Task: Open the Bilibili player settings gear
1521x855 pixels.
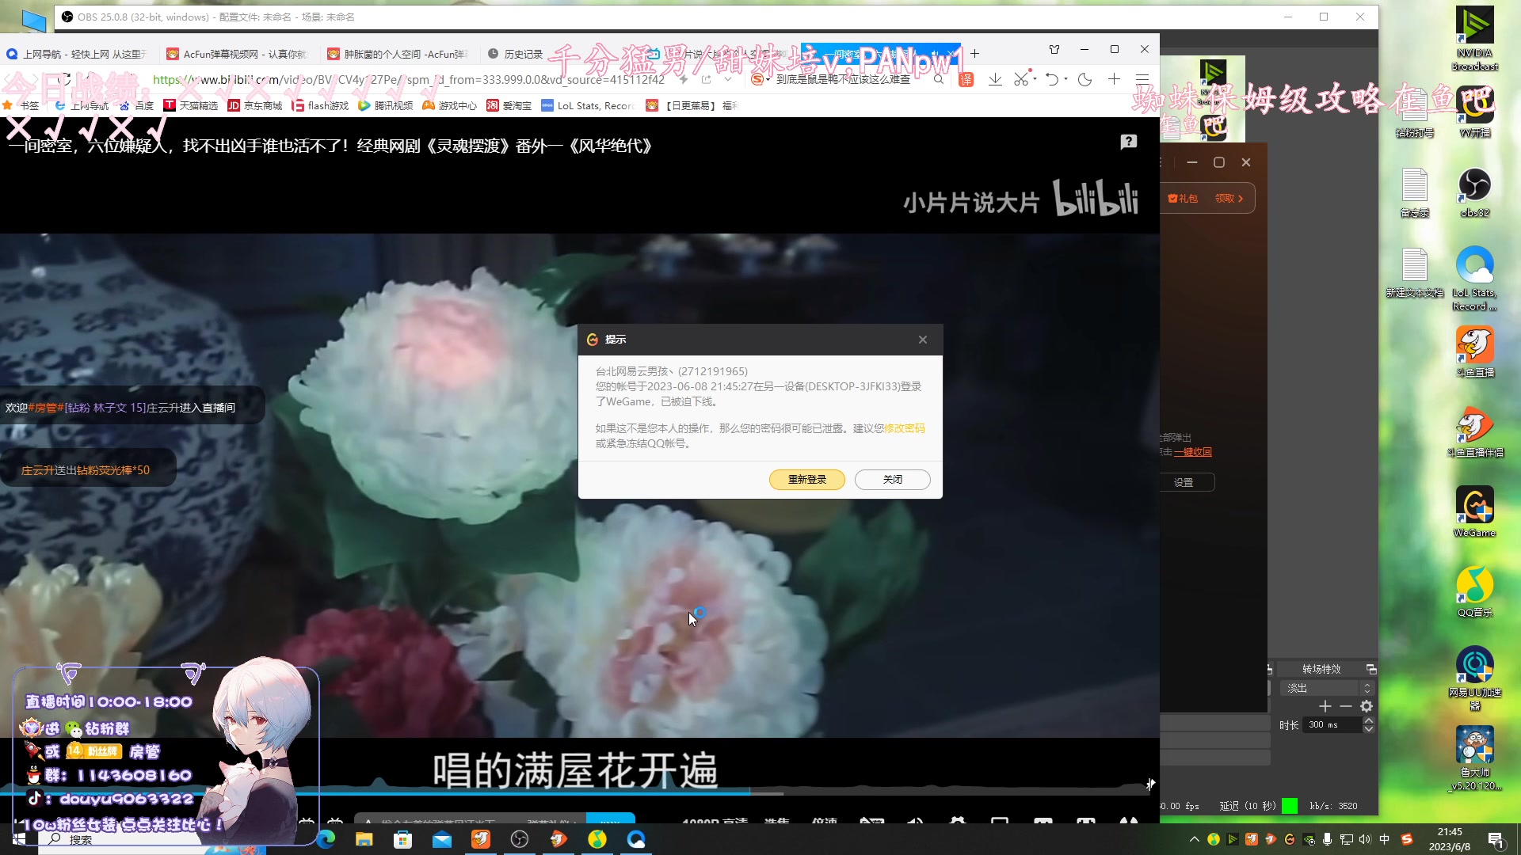Action: (x=957, y=822)
